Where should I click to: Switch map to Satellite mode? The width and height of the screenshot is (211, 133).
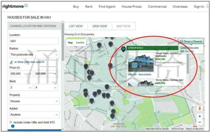click(80, 42)
